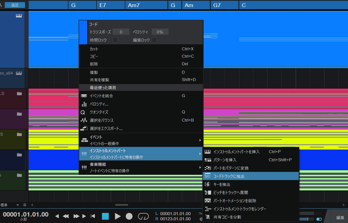
Task: Click the E7 chord in chord track
Action: click(111, 5)
